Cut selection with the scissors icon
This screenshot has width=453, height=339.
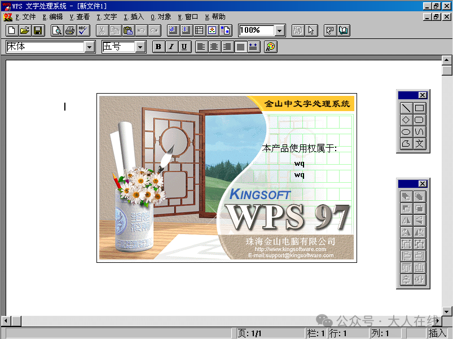(102, 30)
